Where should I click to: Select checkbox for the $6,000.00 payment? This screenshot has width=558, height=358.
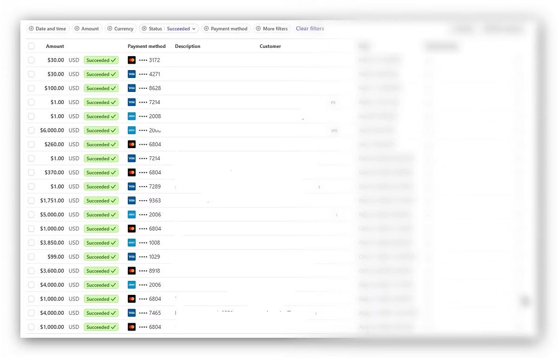(x=31, y=130)
